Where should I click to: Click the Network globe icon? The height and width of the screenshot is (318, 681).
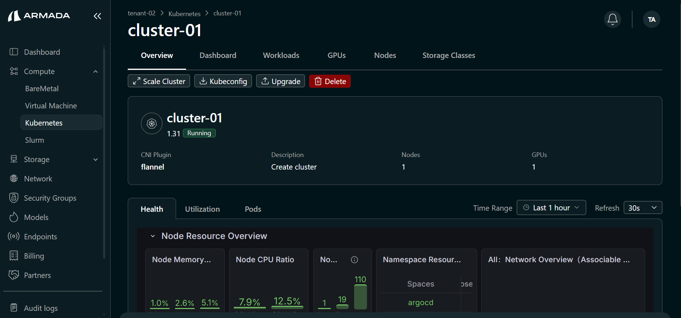coord(14,178)
